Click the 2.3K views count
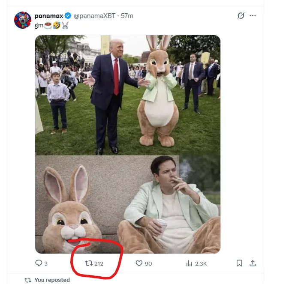Screen dimensions: 283x284 [x=201, y=263]
